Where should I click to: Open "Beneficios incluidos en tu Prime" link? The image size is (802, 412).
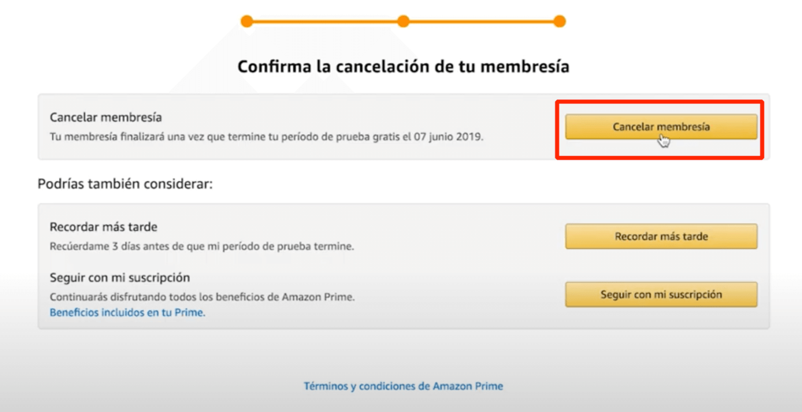(x=127, y=312)
